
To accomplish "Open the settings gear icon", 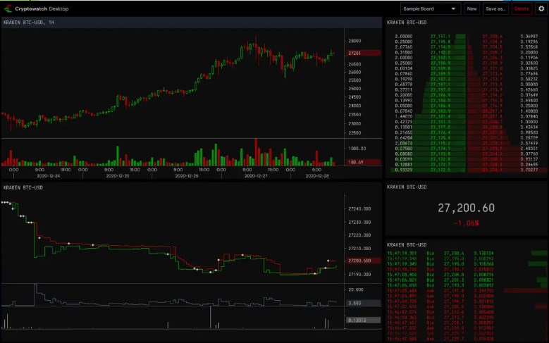I will tap(541, 8).
